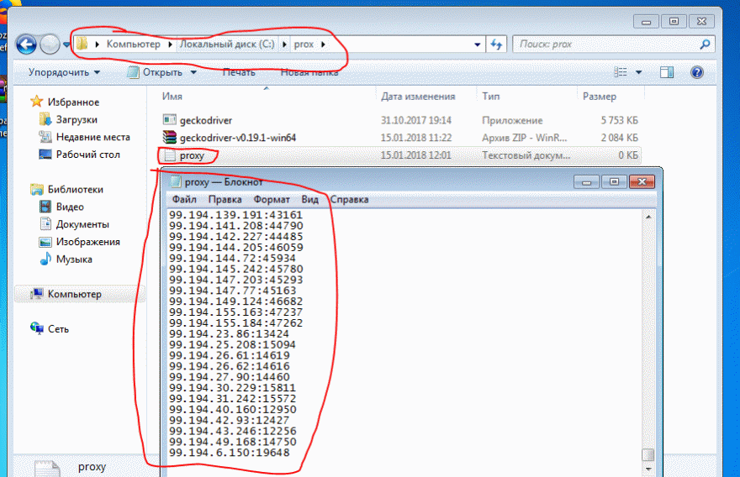This screenshot has height=477, width=740.
Task: Open help with the question mark icon
Action: coord(697,72)
